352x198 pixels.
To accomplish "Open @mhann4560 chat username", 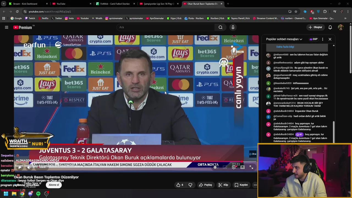I will pyautogui.click(x=281, y=55).
